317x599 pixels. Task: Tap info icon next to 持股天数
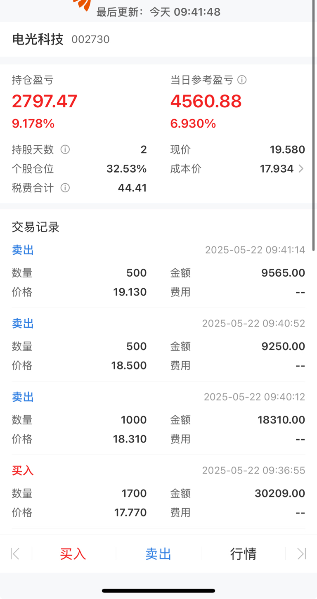click(x=65, y=149)
